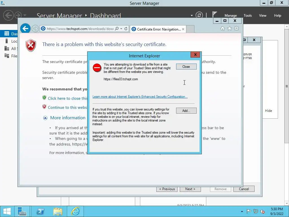Open the address bar autocomplete dropdown arrow

(121, 29)
